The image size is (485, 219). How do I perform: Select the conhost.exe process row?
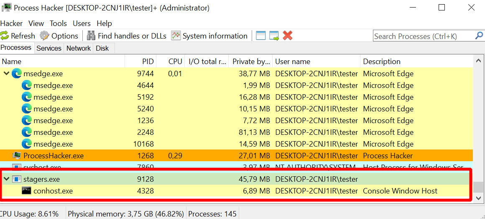[x=237, y=191]
